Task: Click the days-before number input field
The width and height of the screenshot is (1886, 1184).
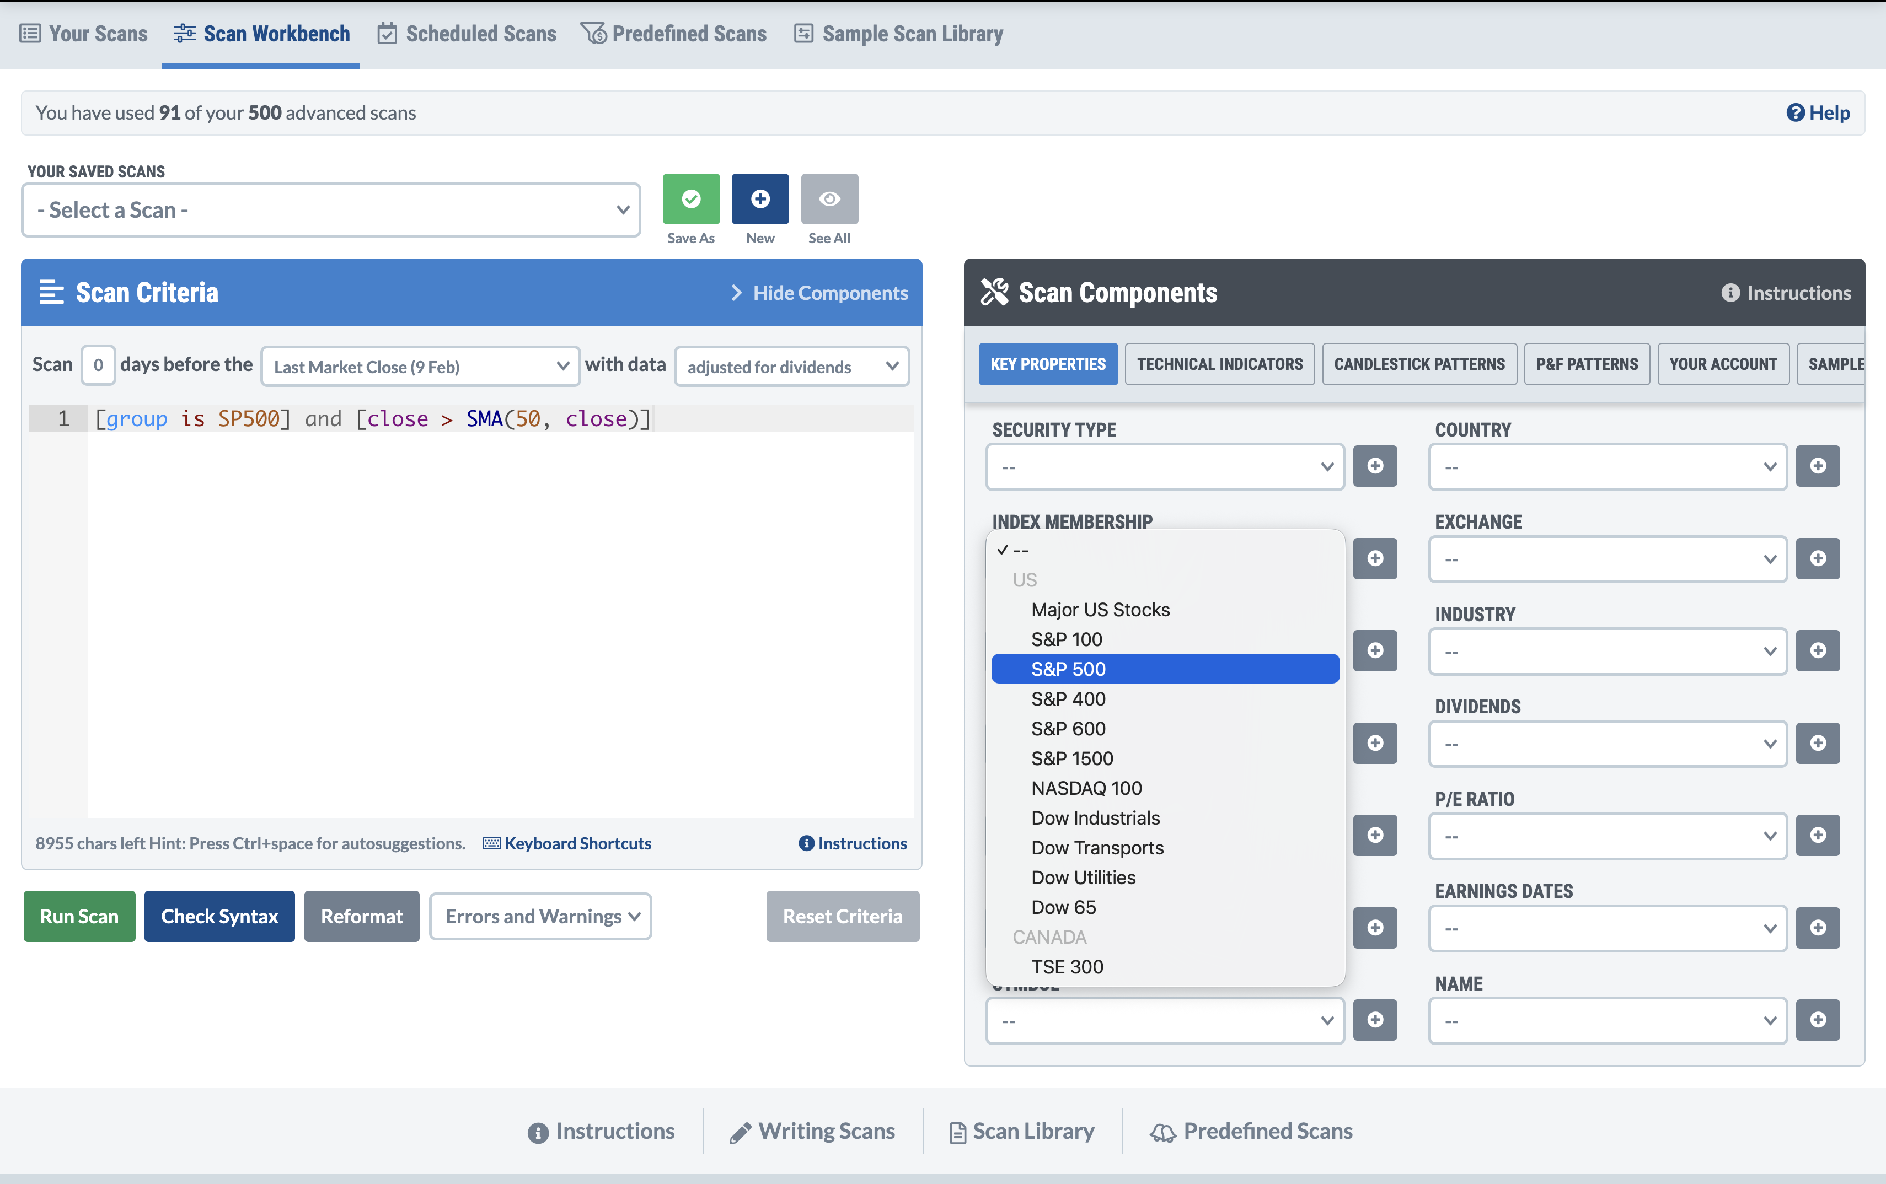Action: (98, 365)
